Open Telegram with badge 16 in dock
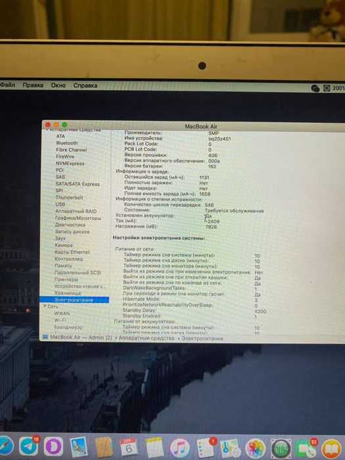The height and width of the screenshot is (460, 345). (29, 446)
